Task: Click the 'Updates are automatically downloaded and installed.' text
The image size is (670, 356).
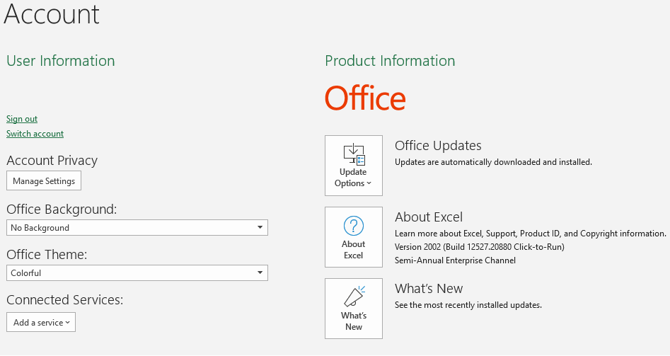Action: coord(493,162)
